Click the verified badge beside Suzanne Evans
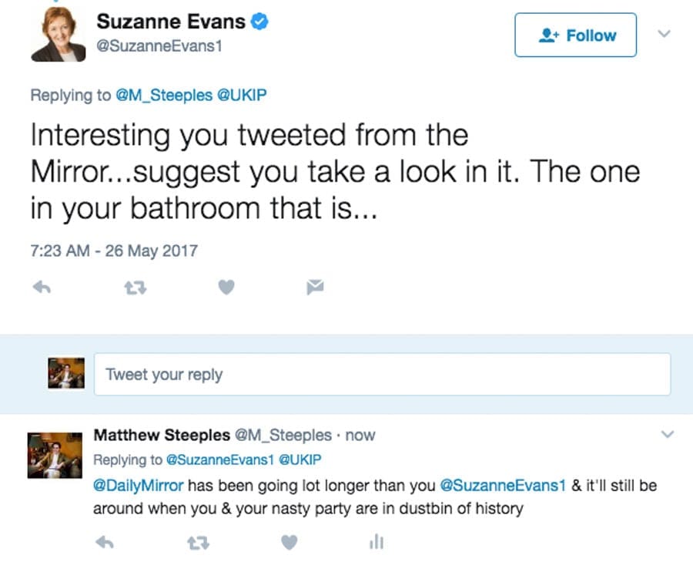693x562 pixels. tap(260, 22)
